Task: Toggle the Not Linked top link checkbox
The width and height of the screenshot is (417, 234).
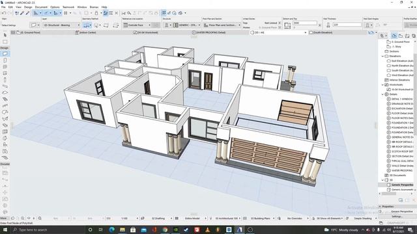Action: (280, 23)
